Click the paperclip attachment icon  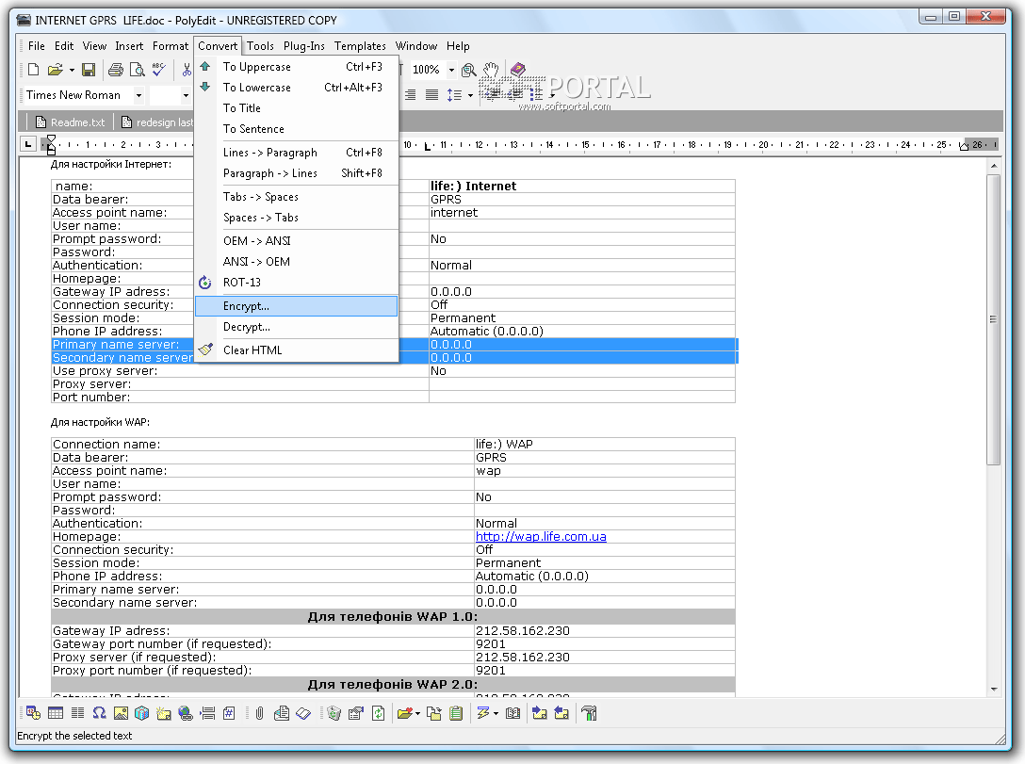259,713
